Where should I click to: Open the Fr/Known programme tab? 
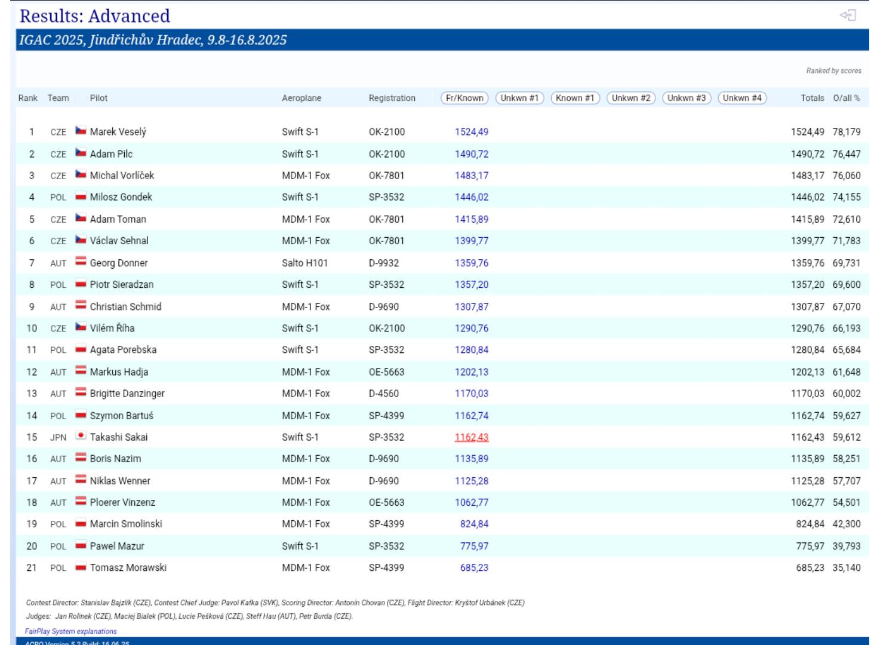[464, 98]
